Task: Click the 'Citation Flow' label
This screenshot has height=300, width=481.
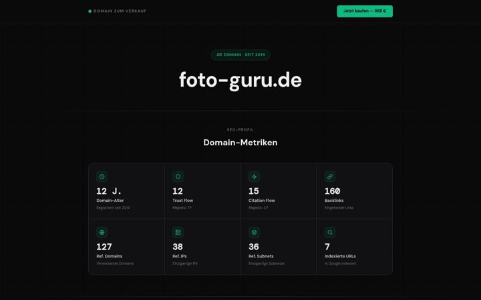Action: (262, 201)
